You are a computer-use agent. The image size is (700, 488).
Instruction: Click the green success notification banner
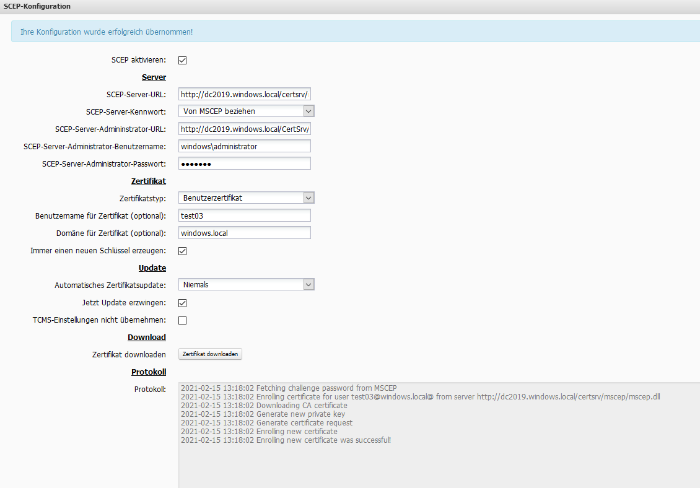pyautogui.click(x=355, y=32)
